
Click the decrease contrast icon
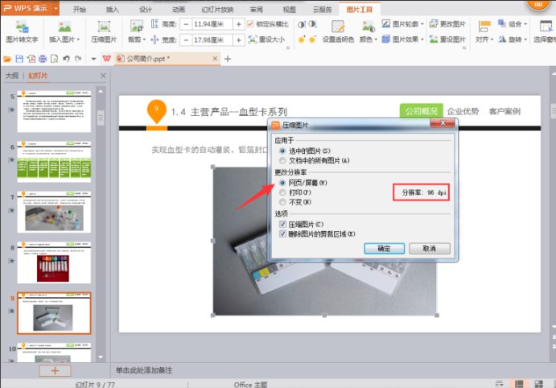coord(313,24)
